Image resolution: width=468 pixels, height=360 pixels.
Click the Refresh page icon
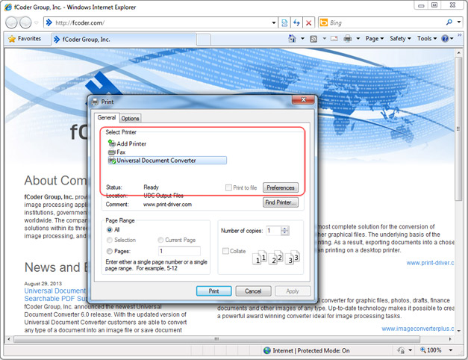(x=296, y=22)
